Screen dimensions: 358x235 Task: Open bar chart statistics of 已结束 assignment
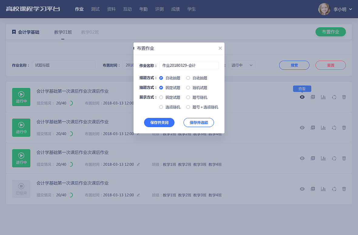tap(323, 189)
